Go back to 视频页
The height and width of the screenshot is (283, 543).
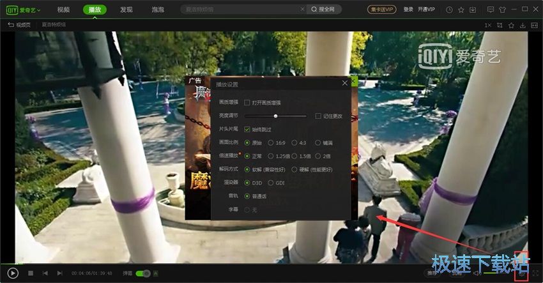click(x=19, y=25)
